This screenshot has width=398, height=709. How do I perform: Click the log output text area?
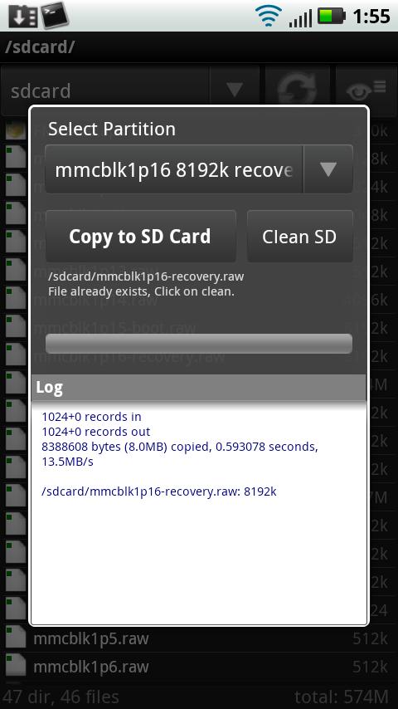[198, 512]
